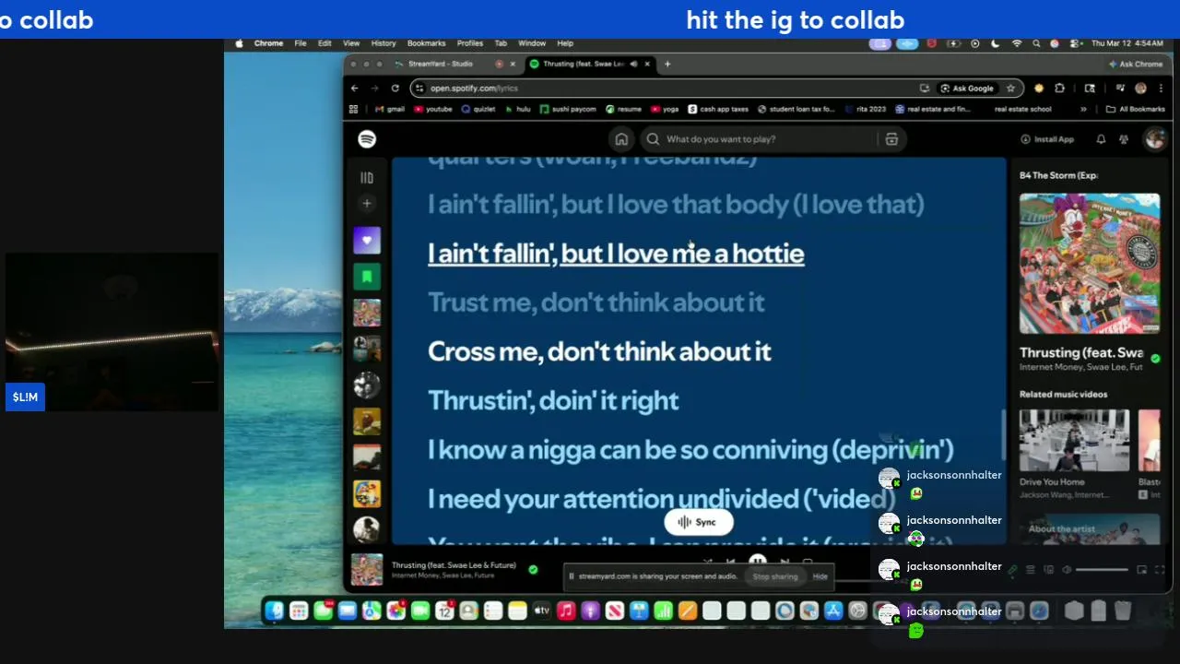Screen dimensions: 1180x664
Task: Open the Profiles menu
Action: (469, 43)
